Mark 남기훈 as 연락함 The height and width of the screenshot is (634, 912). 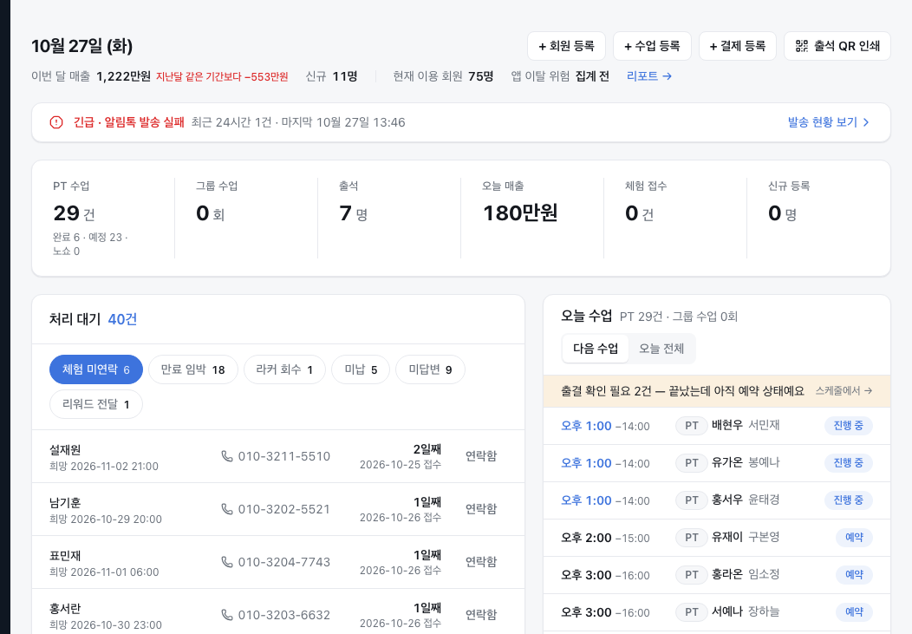(x=481, y=509)
